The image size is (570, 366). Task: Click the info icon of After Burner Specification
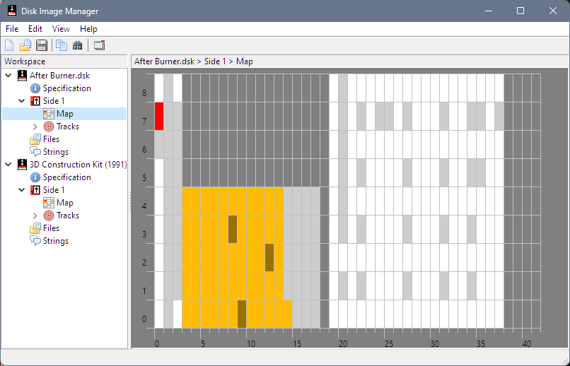[x=35, y=88]
